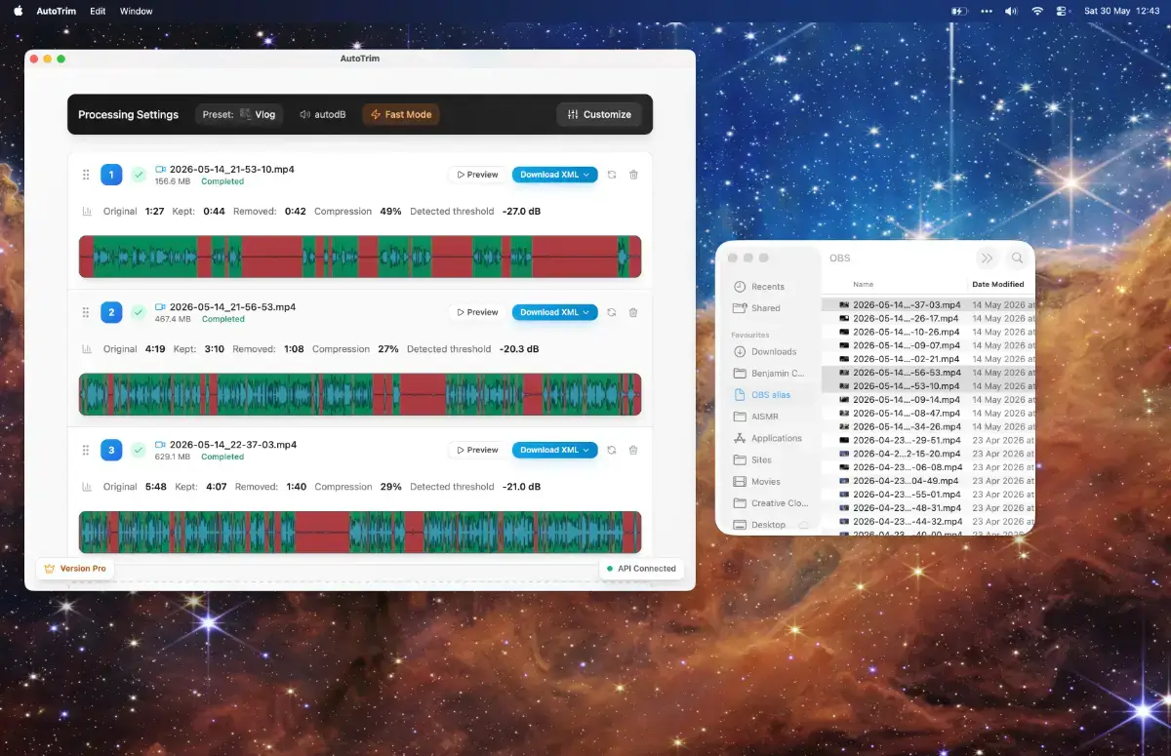Screen dimensions: 1171x756
Task: Click the waveform timeline of file 3
Action: click(x=360, y=532)
